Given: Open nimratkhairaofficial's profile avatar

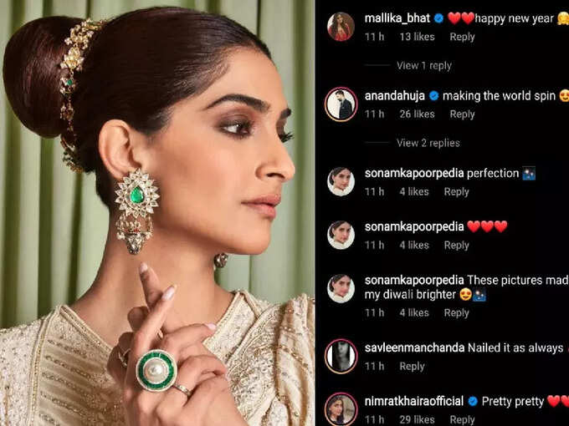Looking at the screenshot, I should [x=341, y=409].
